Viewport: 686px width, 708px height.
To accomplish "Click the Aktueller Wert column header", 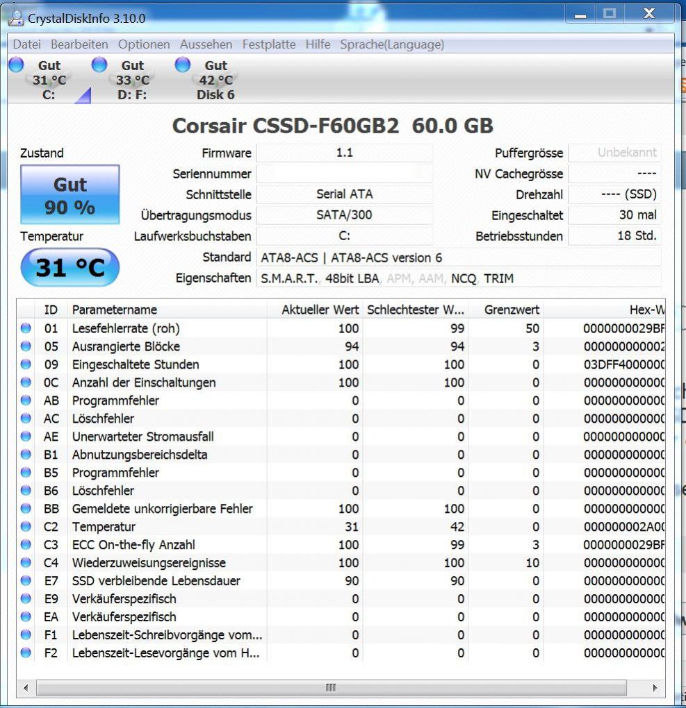I will tap(315, 310).
